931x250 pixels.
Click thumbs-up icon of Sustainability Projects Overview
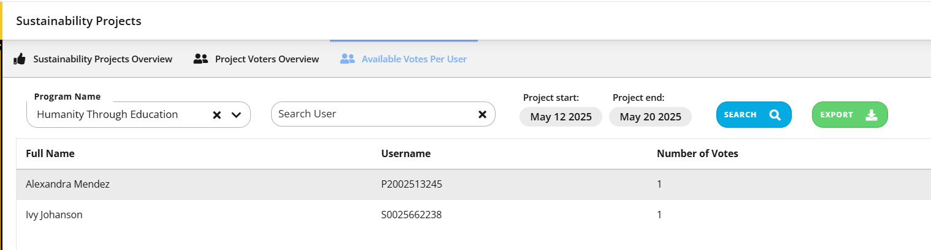(20, 59)
